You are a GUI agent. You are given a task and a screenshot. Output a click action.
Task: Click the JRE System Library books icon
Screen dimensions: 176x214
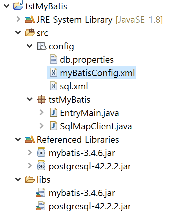pos(30,19)
